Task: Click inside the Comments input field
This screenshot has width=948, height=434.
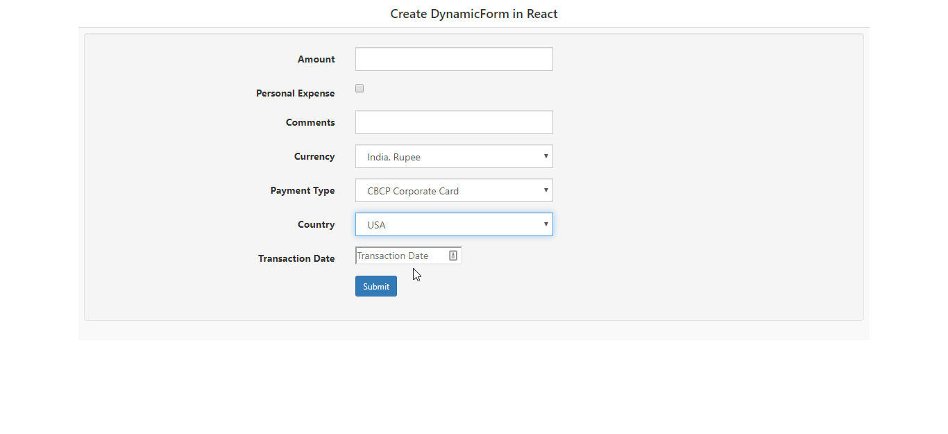Action: (453, 122)
